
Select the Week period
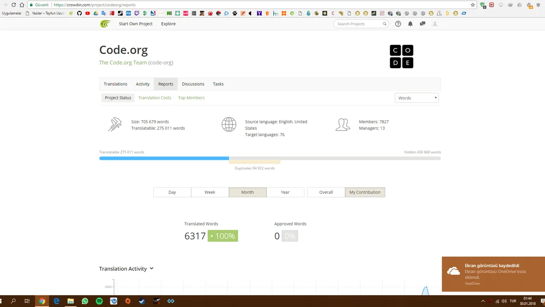(x=210, y=192)
